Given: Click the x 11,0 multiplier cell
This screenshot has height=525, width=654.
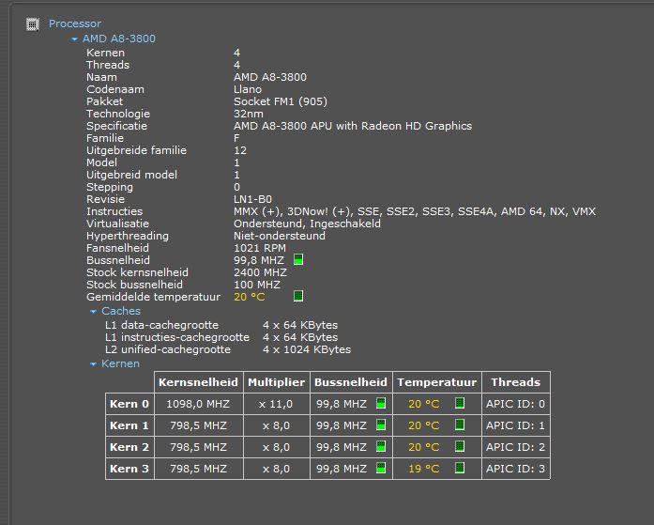Looking at the screenshot, I should (x=276, y=404).
